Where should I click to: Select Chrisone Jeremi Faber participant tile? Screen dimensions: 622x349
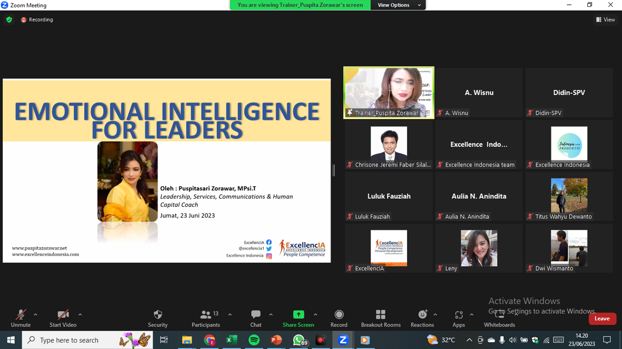pyautogui.click(x=389, y=144)
